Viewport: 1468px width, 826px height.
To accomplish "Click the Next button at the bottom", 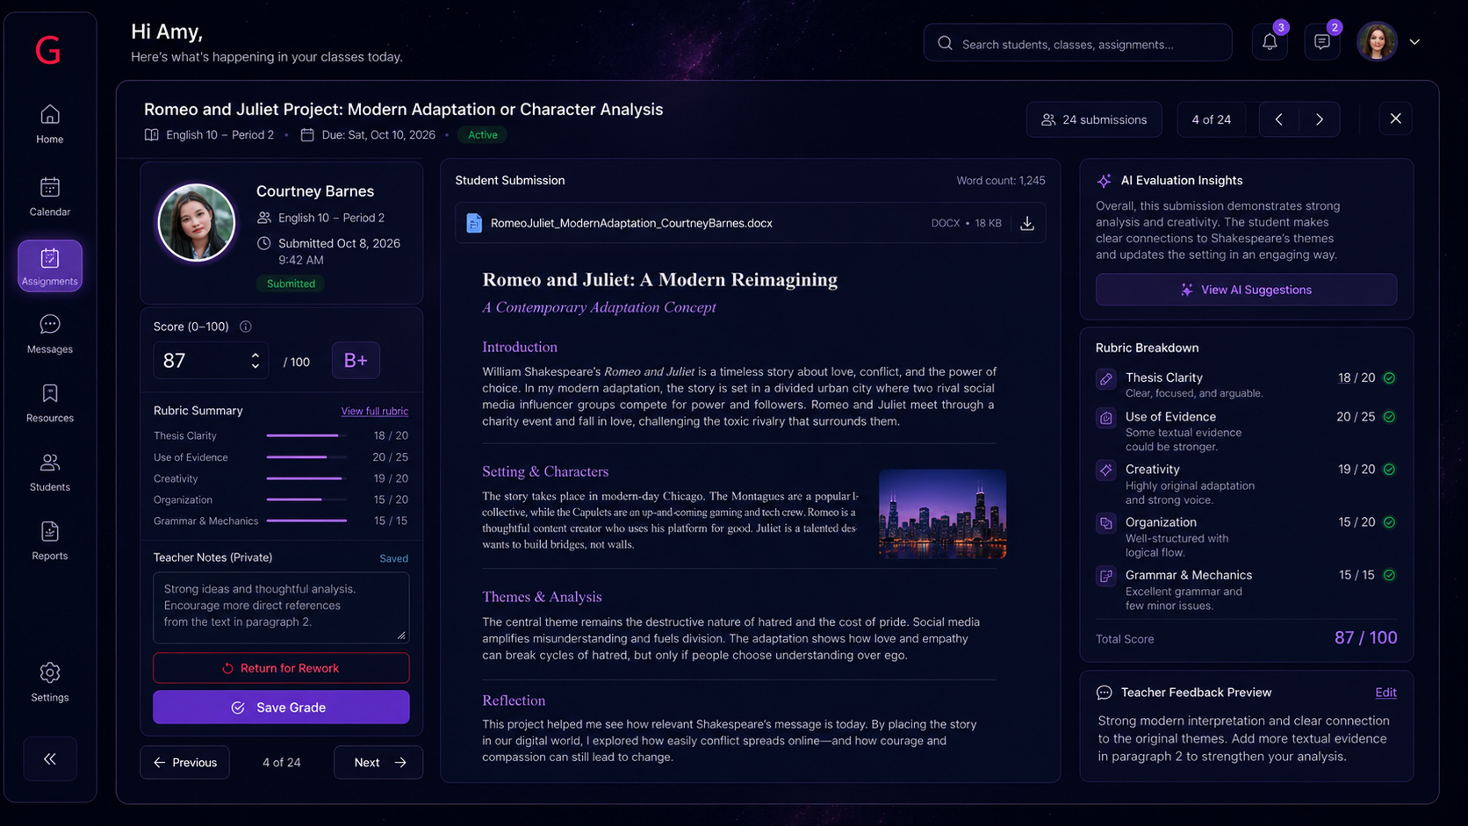I will 378,762.
